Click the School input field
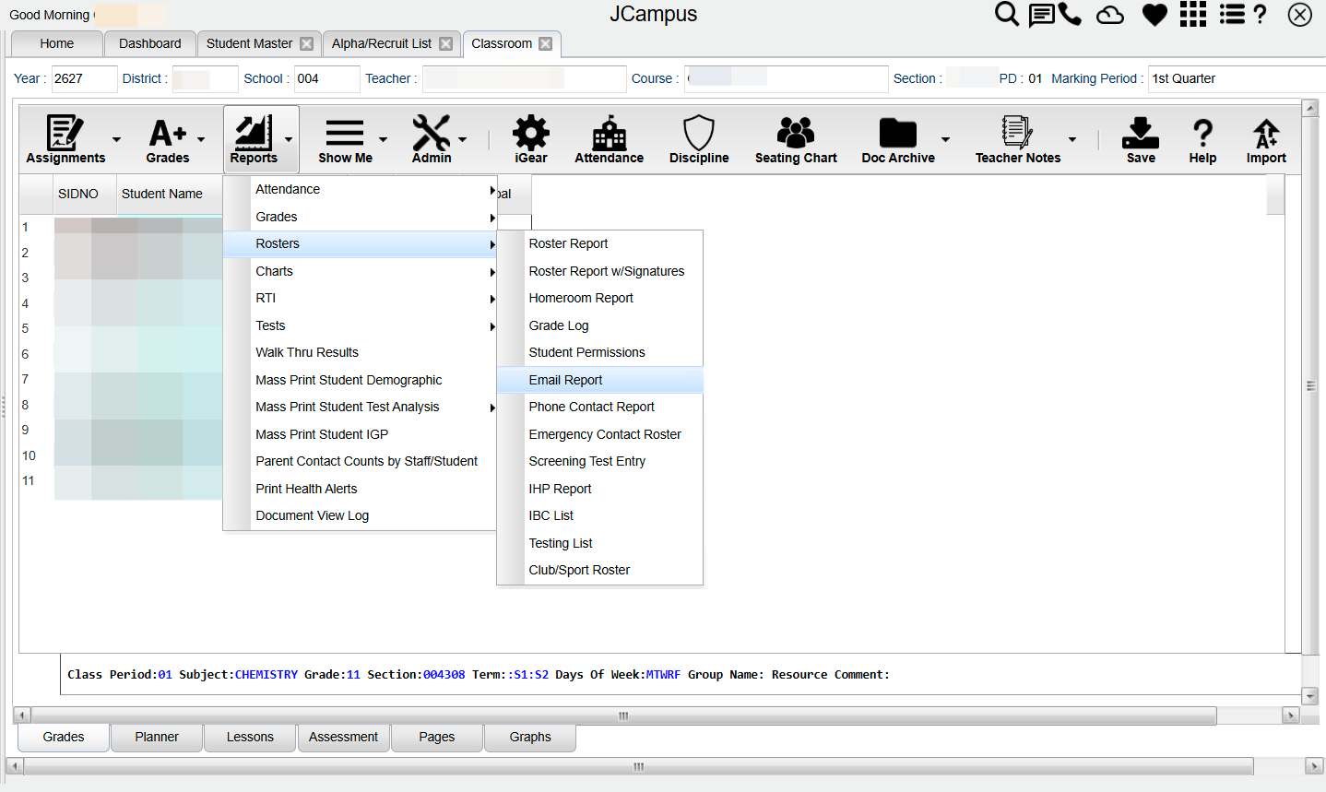1326x792 pixels. [326, 78]
